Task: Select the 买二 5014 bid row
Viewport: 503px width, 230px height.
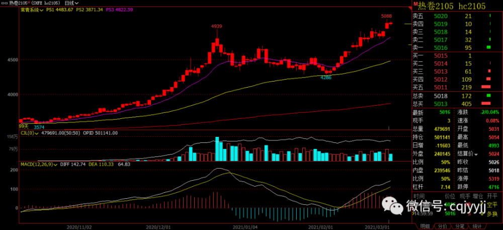Action: tap(457, 63)
